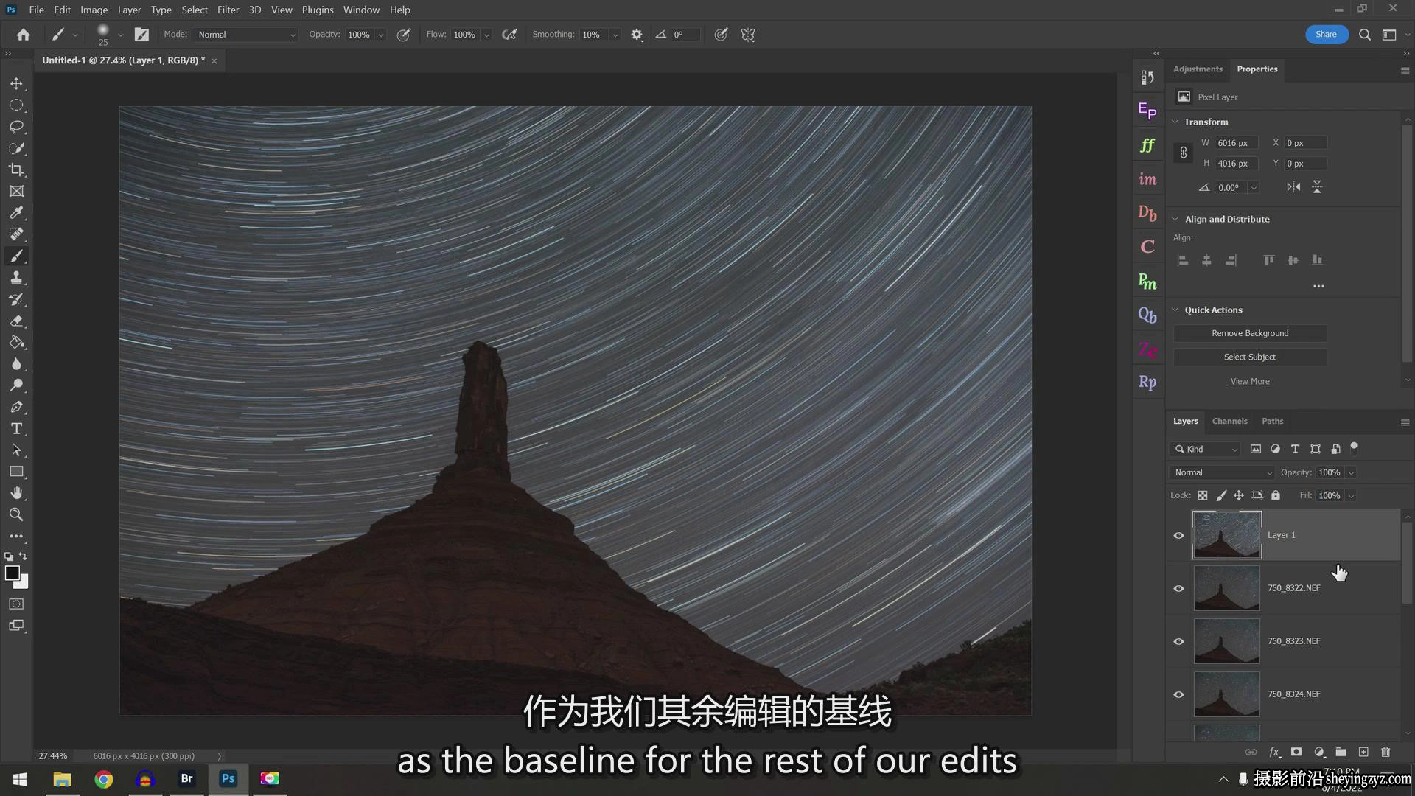Select the Eraser tool
Viewport: 1415px width, 796px height.
click(x=16, y=321)
